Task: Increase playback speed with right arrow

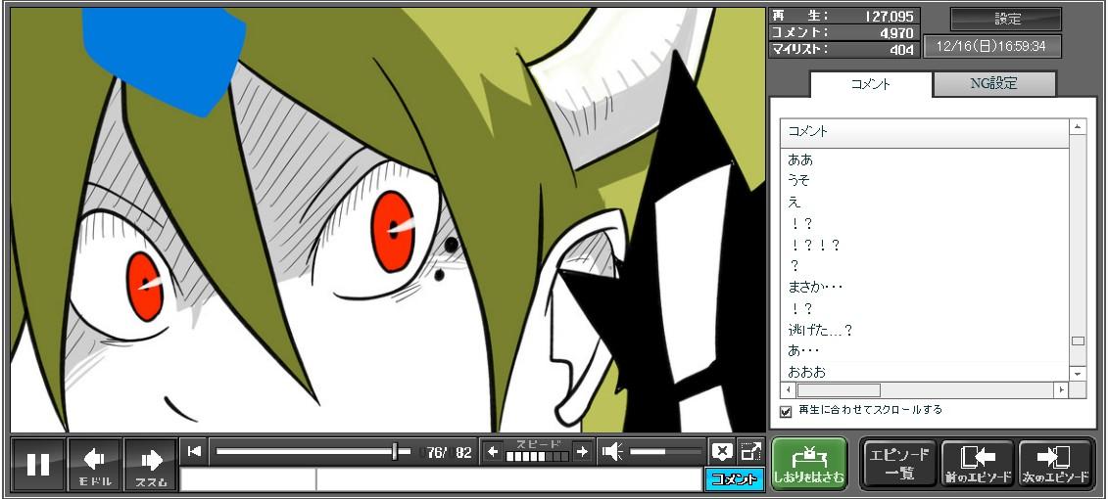Action: [582, 451]
